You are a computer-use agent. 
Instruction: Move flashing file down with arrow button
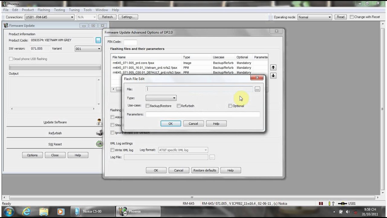coord(273,76)
